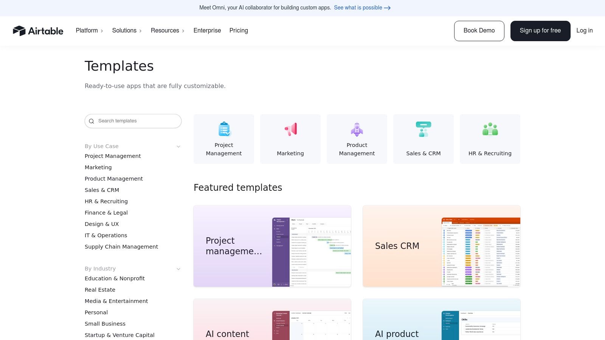The width and height of the screenshot is (605, 340).
Task: Open the Log in page
Action: pyautogui.click(x=584, y=31)
